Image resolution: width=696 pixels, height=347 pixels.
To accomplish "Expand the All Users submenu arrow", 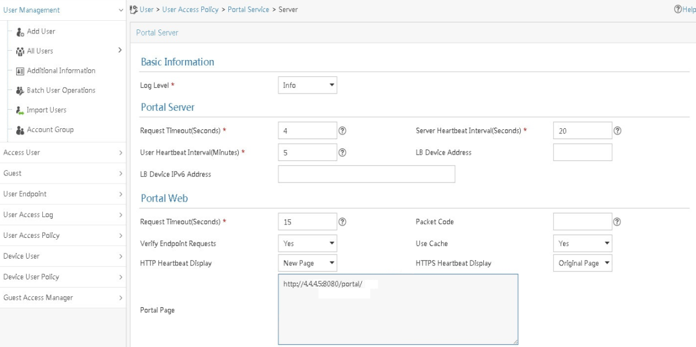I will [120, 51].
